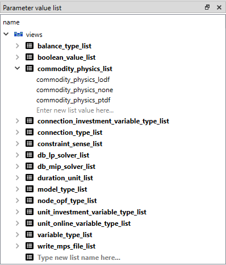Select node_opf_type_list row text
Viewport: 226px width, 265px height.
[x=67, y=201]
